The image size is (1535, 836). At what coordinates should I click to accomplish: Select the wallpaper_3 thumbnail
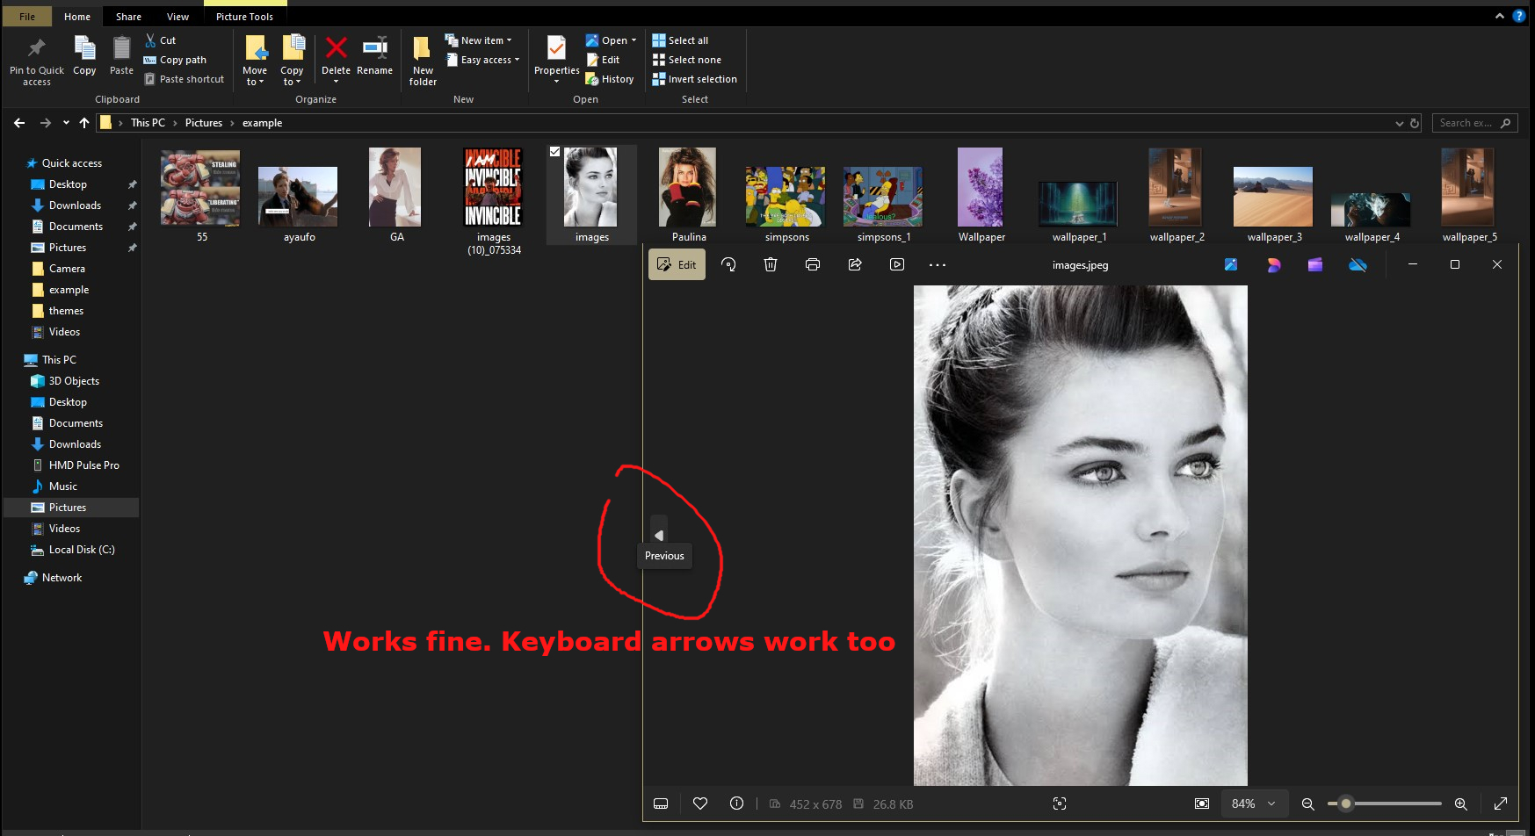click(x=1273, y=195)
